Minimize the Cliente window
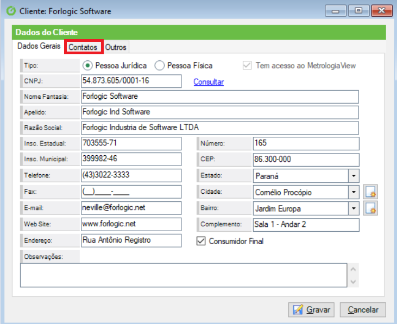The width and height of the screenshot is (397, 324). tap(336, 11)
